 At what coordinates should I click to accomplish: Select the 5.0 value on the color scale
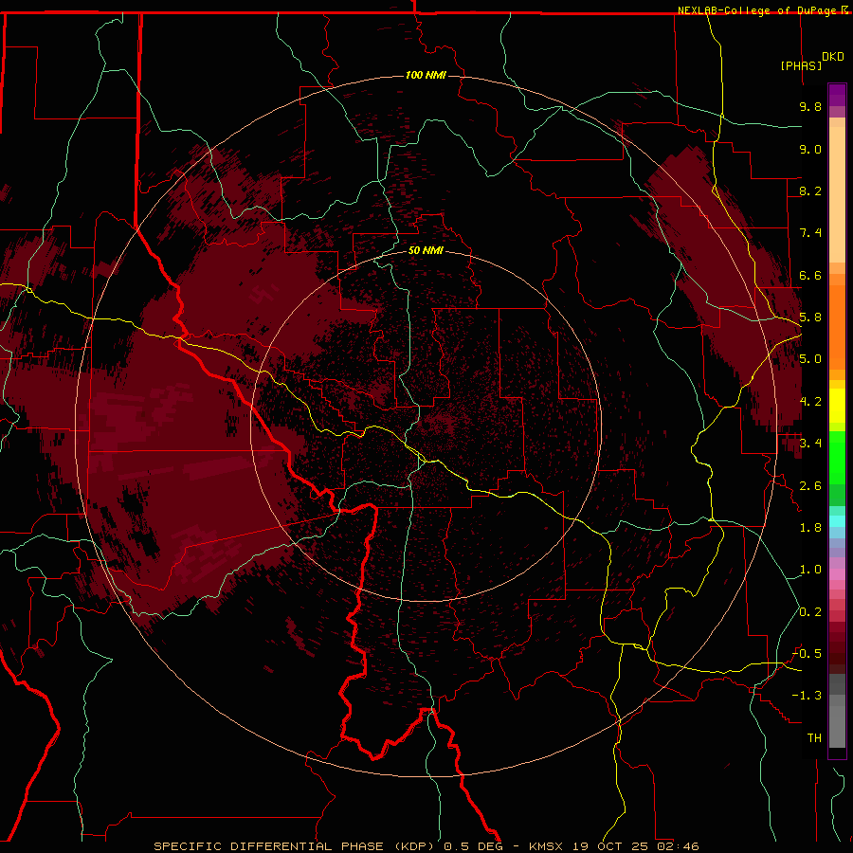(x=810, y=359)
